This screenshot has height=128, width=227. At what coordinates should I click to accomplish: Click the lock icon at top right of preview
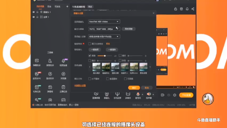[x=176, y=9]
